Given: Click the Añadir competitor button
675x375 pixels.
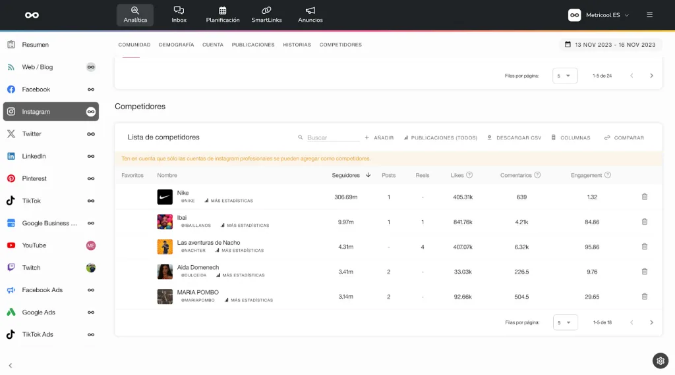Looking at the screenshot, I should 379,138.
